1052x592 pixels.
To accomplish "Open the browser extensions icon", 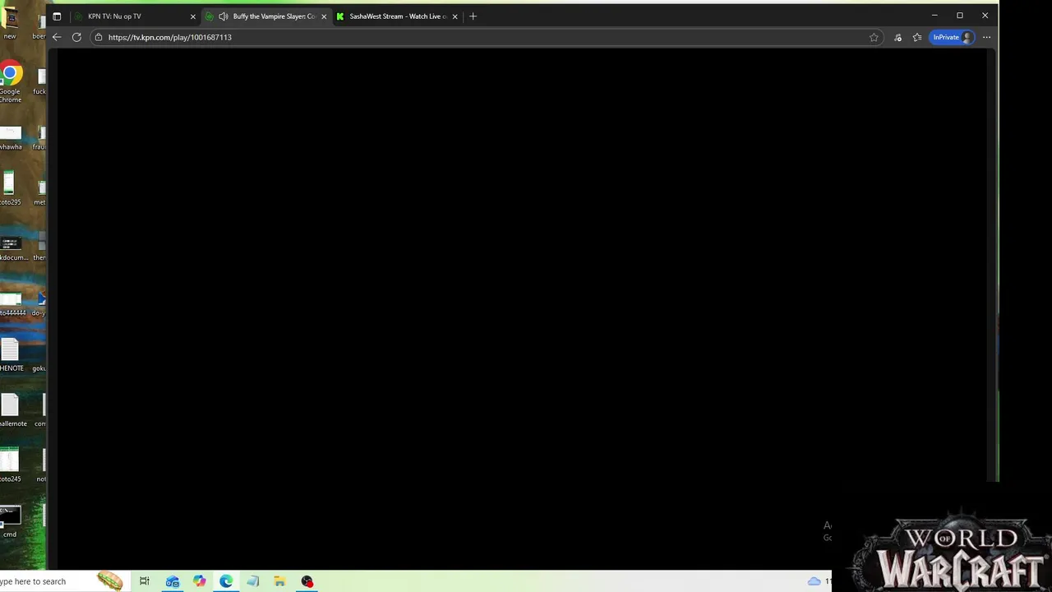I will (897, 37).
